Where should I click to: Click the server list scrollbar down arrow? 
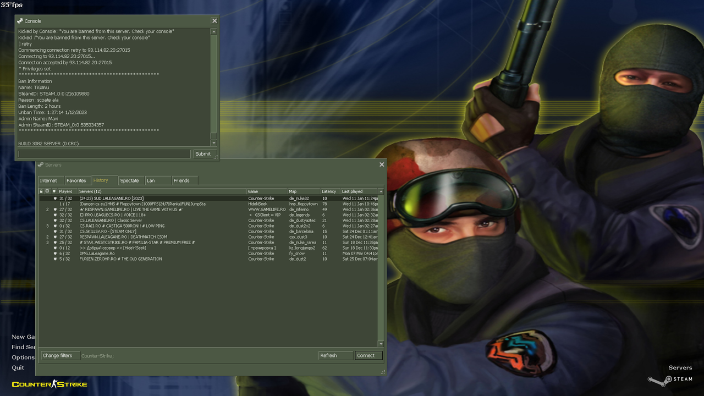point(381,344)
